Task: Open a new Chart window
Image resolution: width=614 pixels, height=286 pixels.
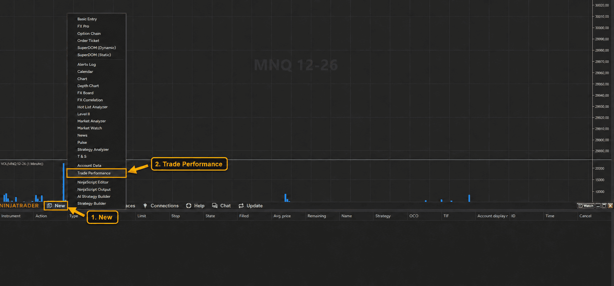Action: pyautogui.click(x=82, y=79)
